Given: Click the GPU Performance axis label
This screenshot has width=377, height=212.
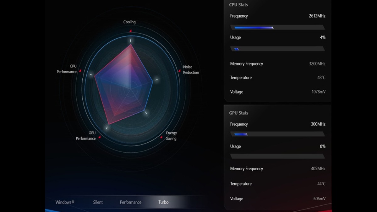Looking at the screenshot, I should pyautogui.click(x=85, y=136).
